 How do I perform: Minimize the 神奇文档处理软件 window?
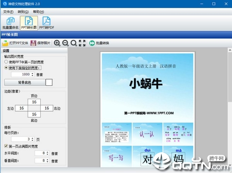click(202, 4)
